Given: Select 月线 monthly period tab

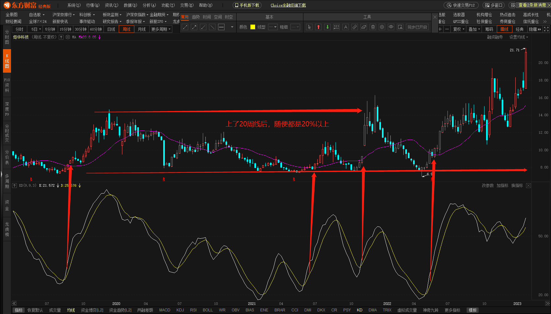Looking at the screenshot, I should pos(141,29).
